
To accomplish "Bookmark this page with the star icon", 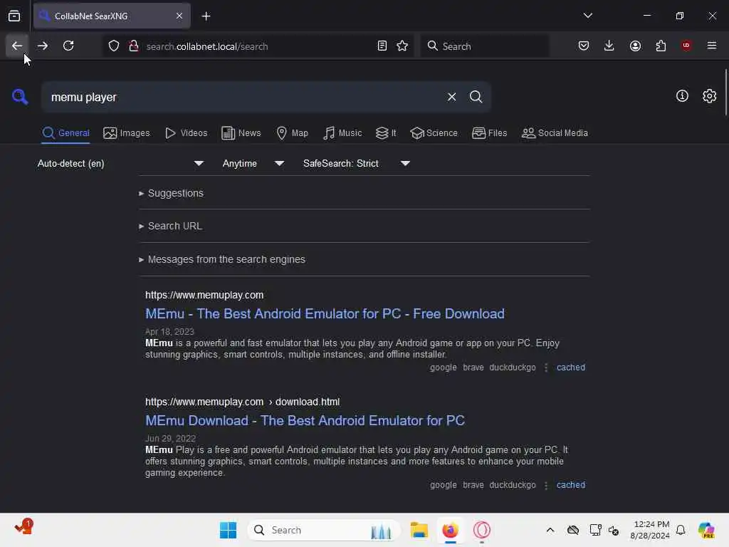I will tap(402, 46).
